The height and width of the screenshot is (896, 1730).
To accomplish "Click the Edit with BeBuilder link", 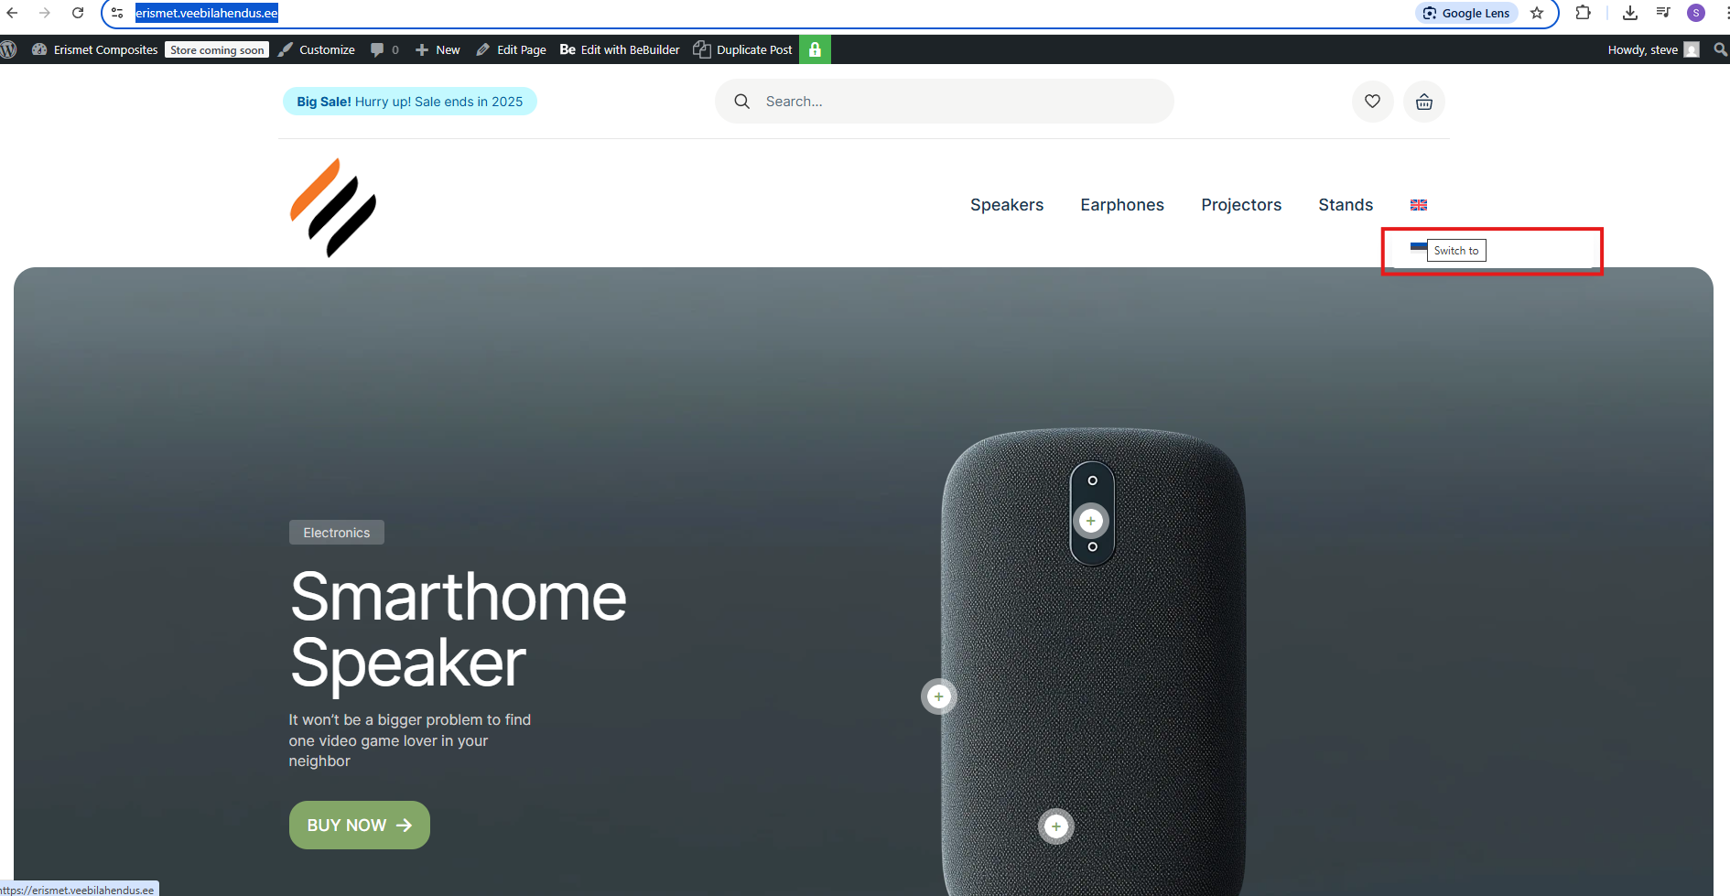I will 620,49.
